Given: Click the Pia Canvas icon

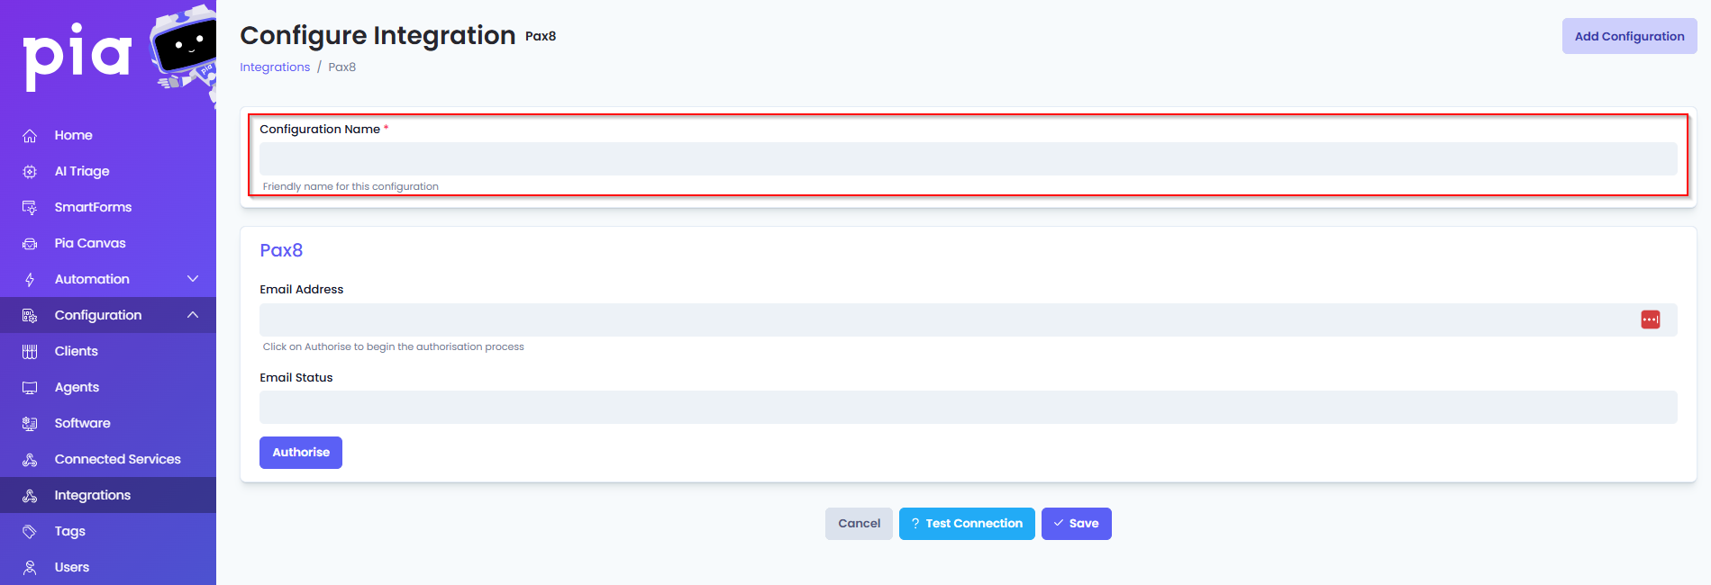Looking at the screenshot, I should [x=30, y=244].
